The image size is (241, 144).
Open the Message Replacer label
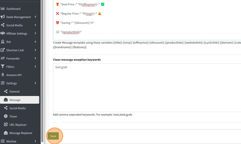click(21, 133)
